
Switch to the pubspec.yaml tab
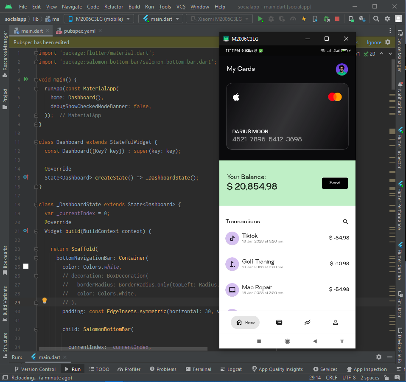80,31
